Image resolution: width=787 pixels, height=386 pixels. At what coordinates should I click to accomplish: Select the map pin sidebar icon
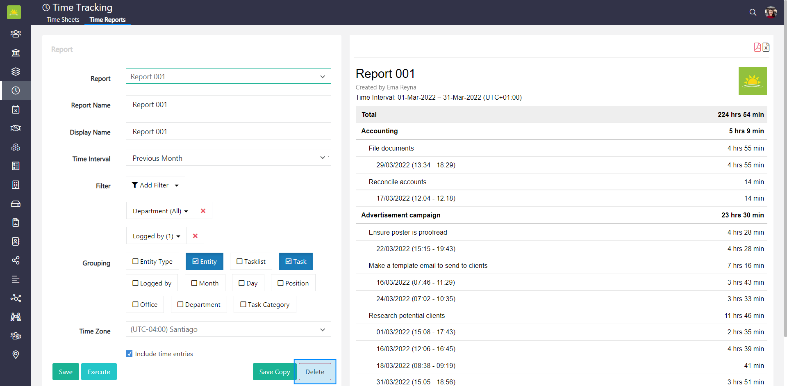tap(16, 354)
